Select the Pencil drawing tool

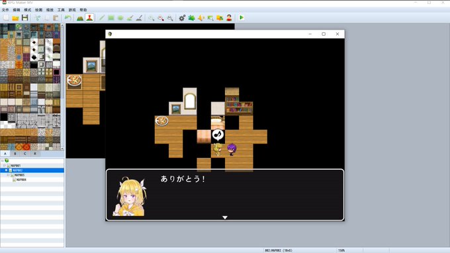pyautogui.click(x=102, y=18)
